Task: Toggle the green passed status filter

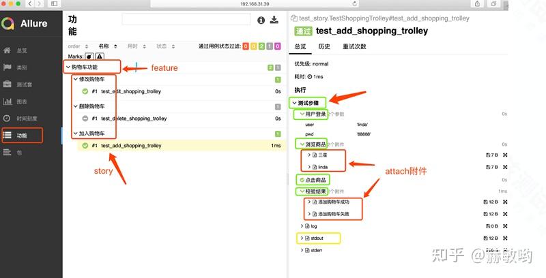Action: (x=261, y=46)
